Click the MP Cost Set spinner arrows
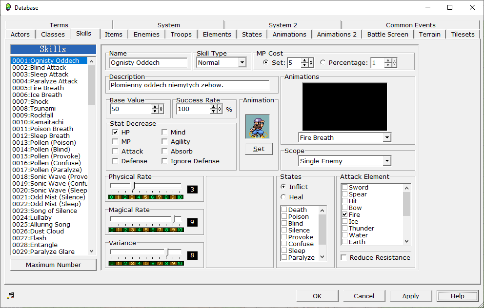 [x=304, y=62]
